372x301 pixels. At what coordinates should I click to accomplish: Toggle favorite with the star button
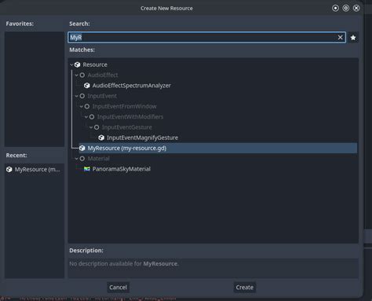(x=353, y=38)
